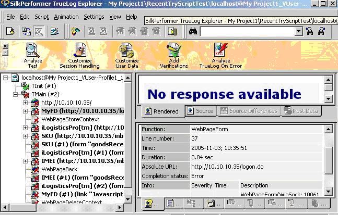Screen dimensions: 338x215
Task: Click the Function value WebPageForm
Action: tap(209, 129)
